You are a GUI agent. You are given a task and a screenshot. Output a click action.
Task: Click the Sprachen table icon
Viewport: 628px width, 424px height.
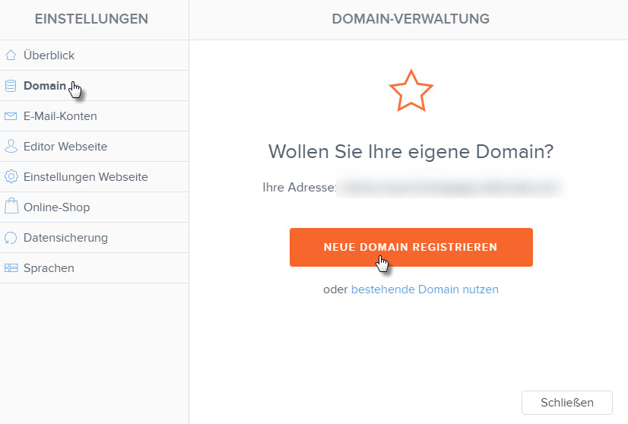coord(11,268)
